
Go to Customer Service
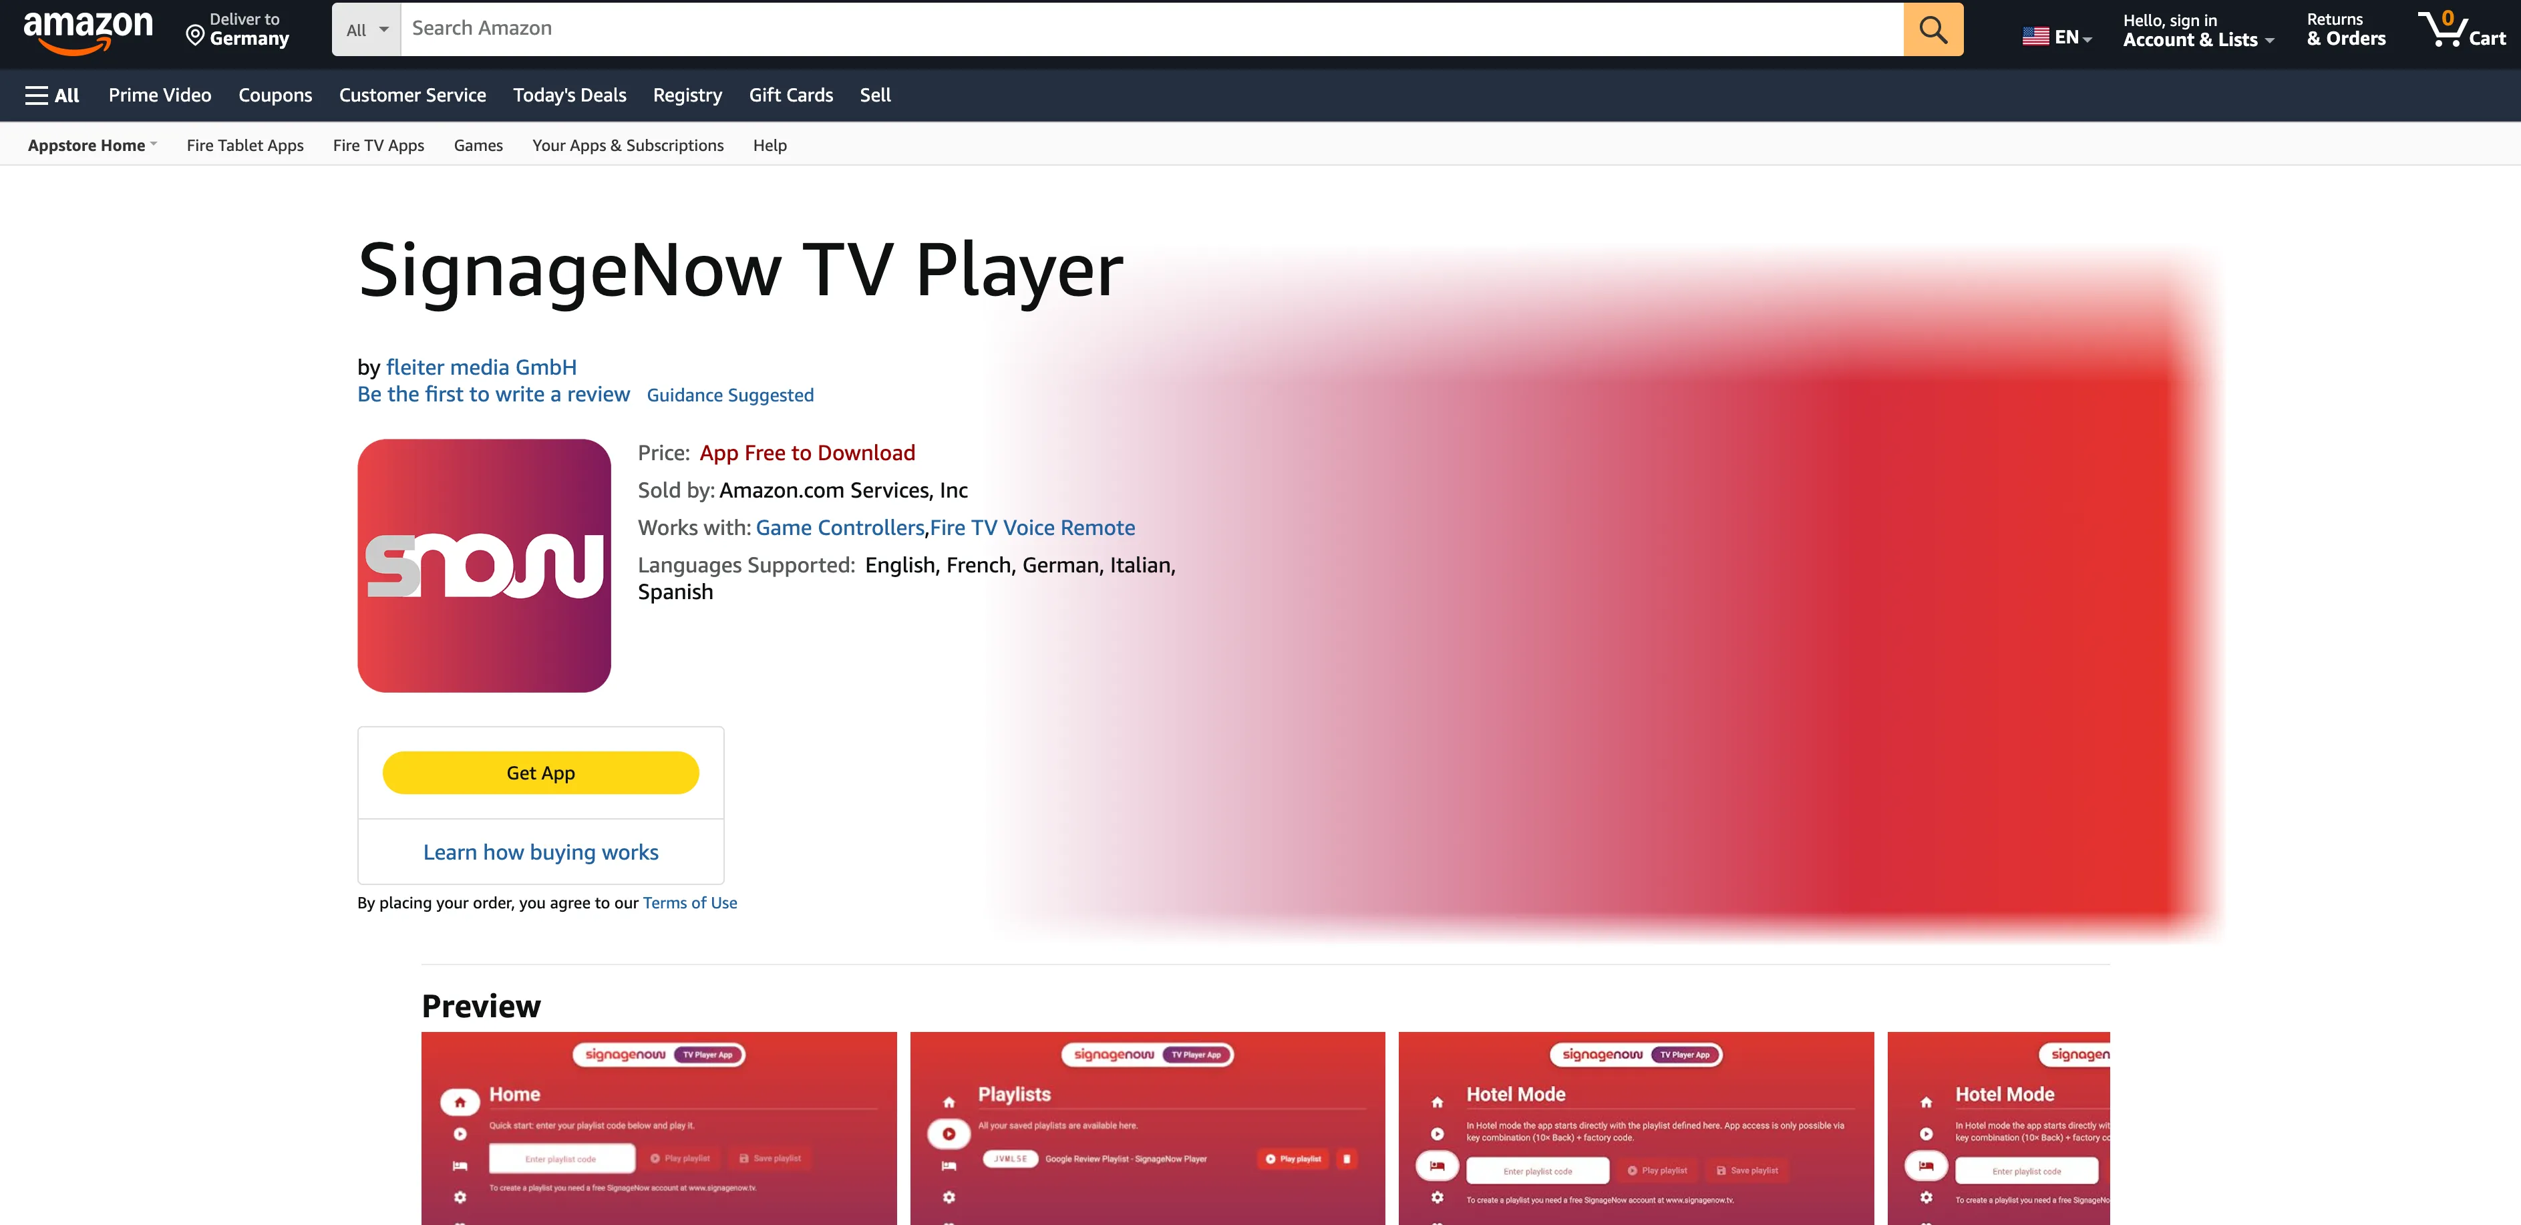[412, 95]
